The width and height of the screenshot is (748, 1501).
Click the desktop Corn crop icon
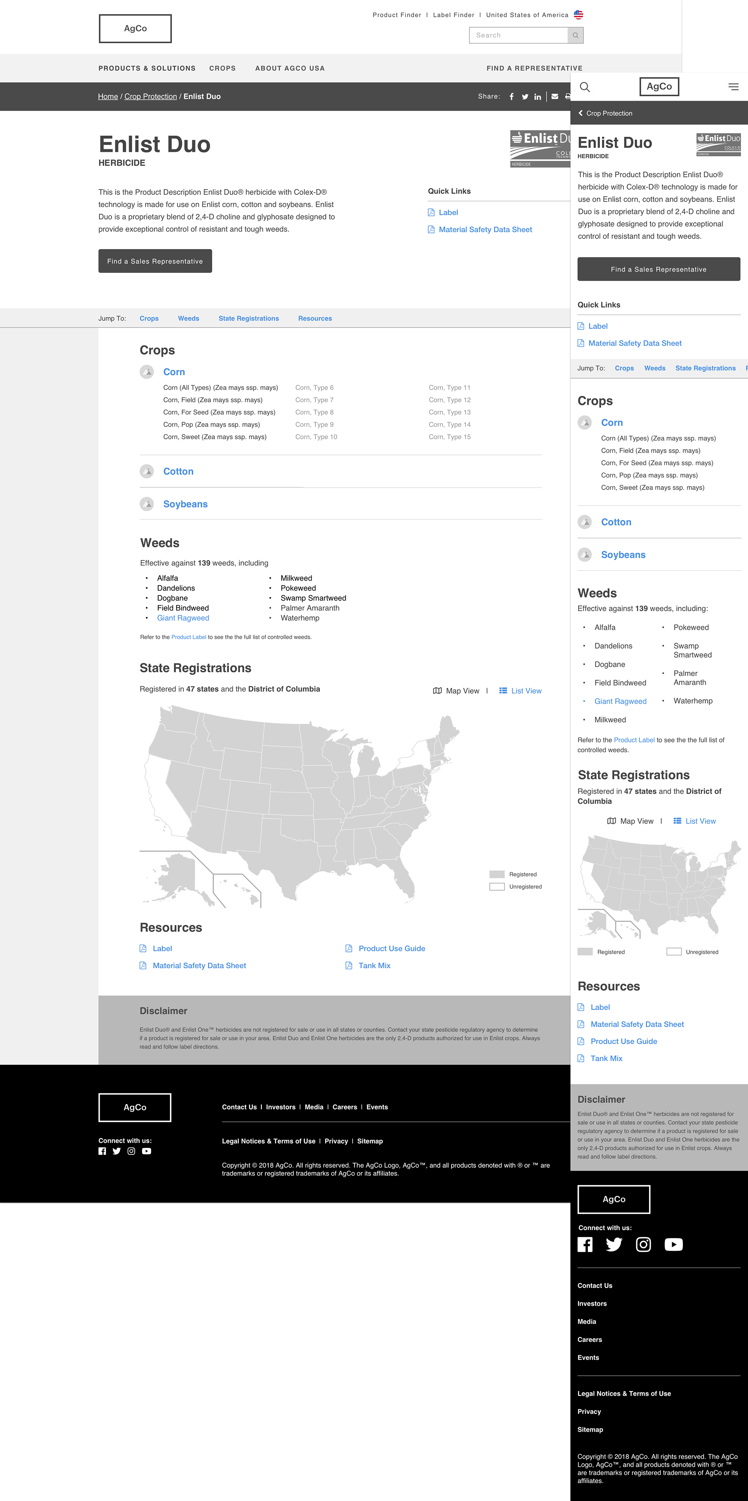tap(147, 372)
